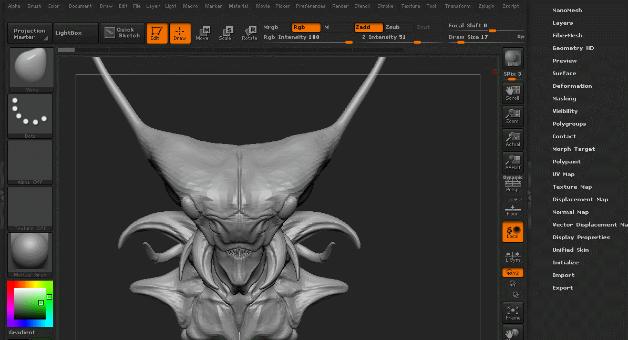Image resolution: width=628 pixels, height=340 pixels.
Task: Open the Document menu
Action: pyautogui.click(x=80, y=6)
